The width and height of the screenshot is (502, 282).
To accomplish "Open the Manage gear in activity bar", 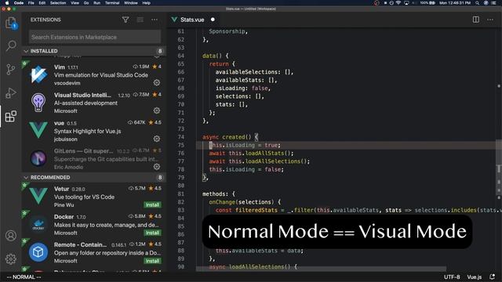I will coord(11,258).
